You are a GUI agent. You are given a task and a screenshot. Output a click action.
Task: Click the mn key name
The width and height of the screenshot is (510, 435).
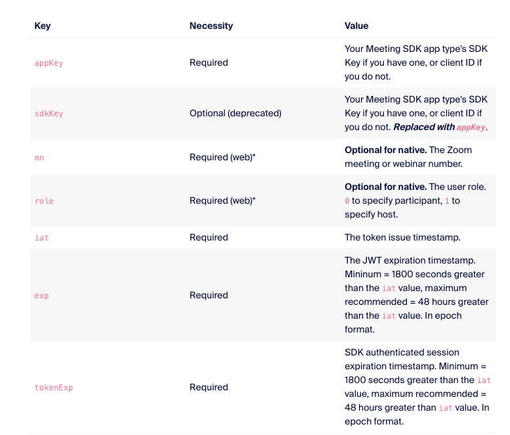tap(39, 158)
